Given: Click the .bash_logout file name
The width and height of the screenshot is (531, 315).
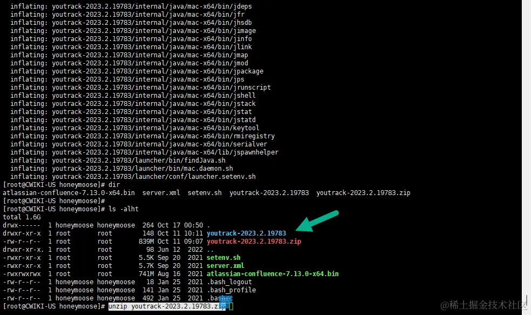Looking at the screenshot, I should 229,282.
